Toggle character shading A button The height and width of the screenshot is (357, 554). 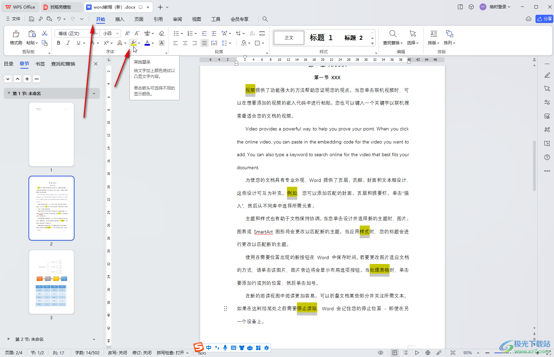[162, 43]
